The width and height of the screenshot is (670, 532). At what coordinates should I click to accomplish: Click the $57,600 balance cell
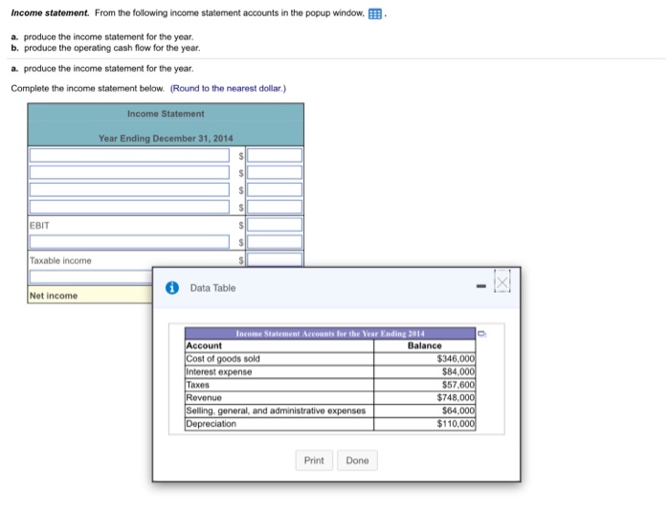pos(425,385)
